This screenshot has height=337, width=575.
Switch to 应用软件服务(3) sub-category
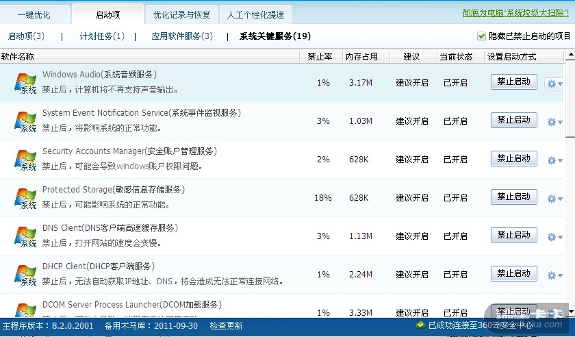point(182,36)
